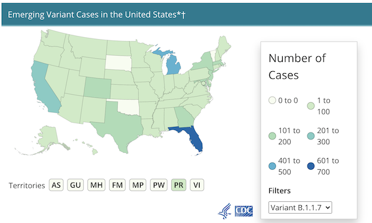This screenshot has height=223, width=372.
Task: Click the 601 to 700 legend swatch
Action: (x=311, y=166)
